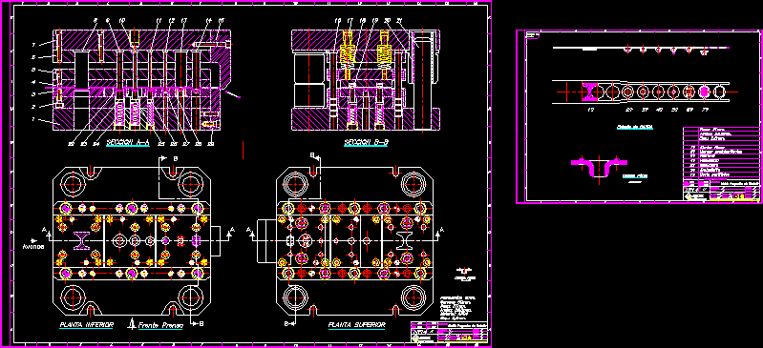Screen dimensions: 763x348
Task: Select the SECCION B-B section label
Action: click(366, 142)
